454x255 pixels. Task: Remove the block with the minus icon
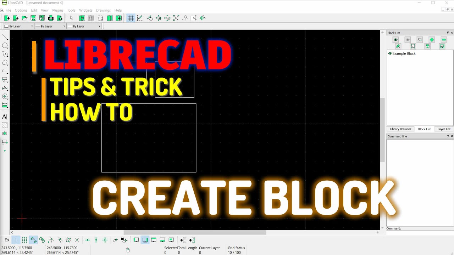tap(444, 40)
